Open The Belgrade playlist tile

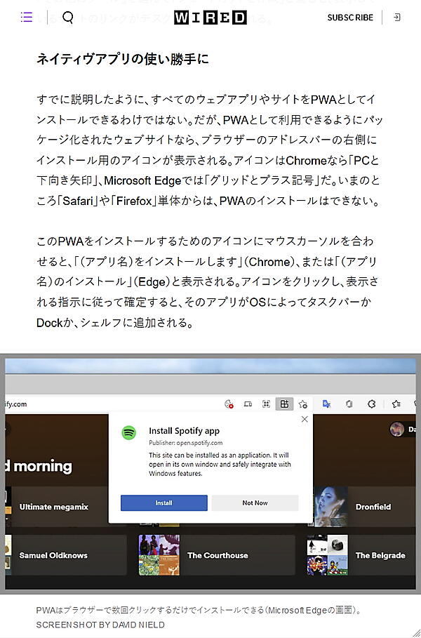click(x=361, y=555)
